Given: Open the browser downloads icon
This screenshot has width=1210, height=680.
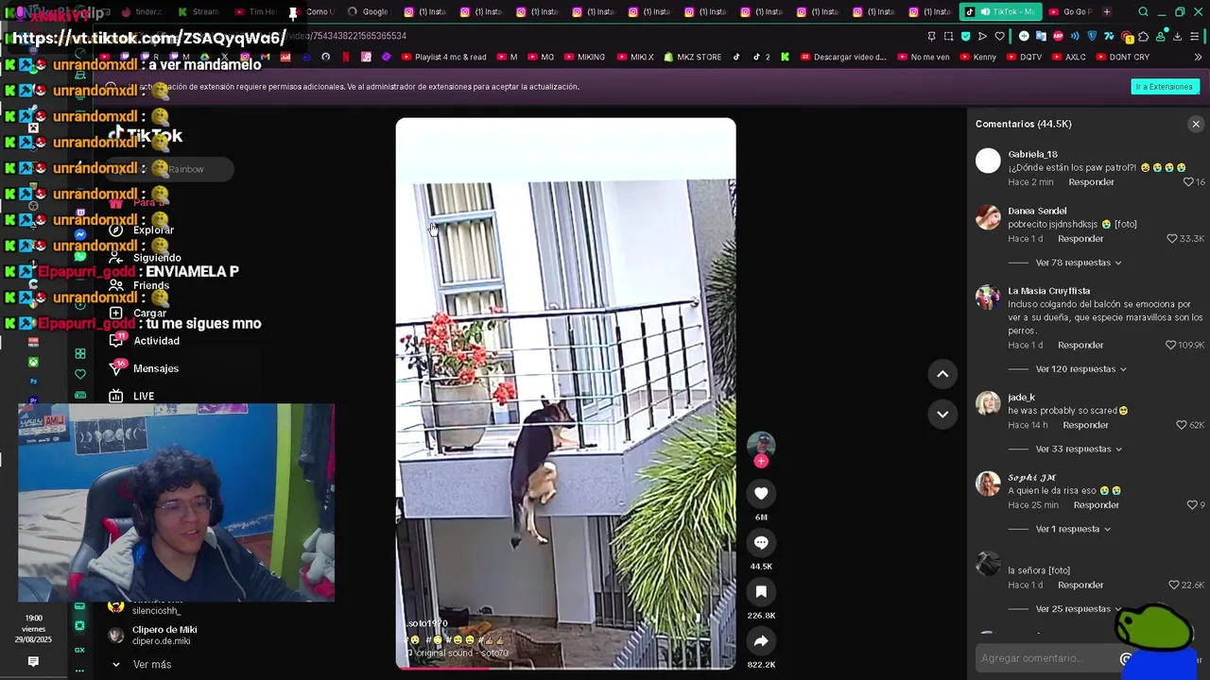Looking at the screenshot, I should 1177,36.
